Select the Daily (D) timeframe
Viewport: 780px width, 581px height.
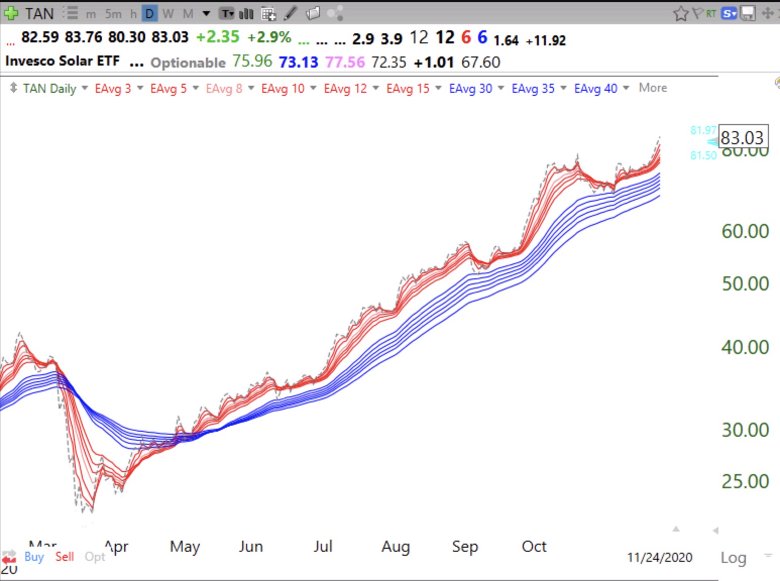pyautogui.click(x=149, y=14)
